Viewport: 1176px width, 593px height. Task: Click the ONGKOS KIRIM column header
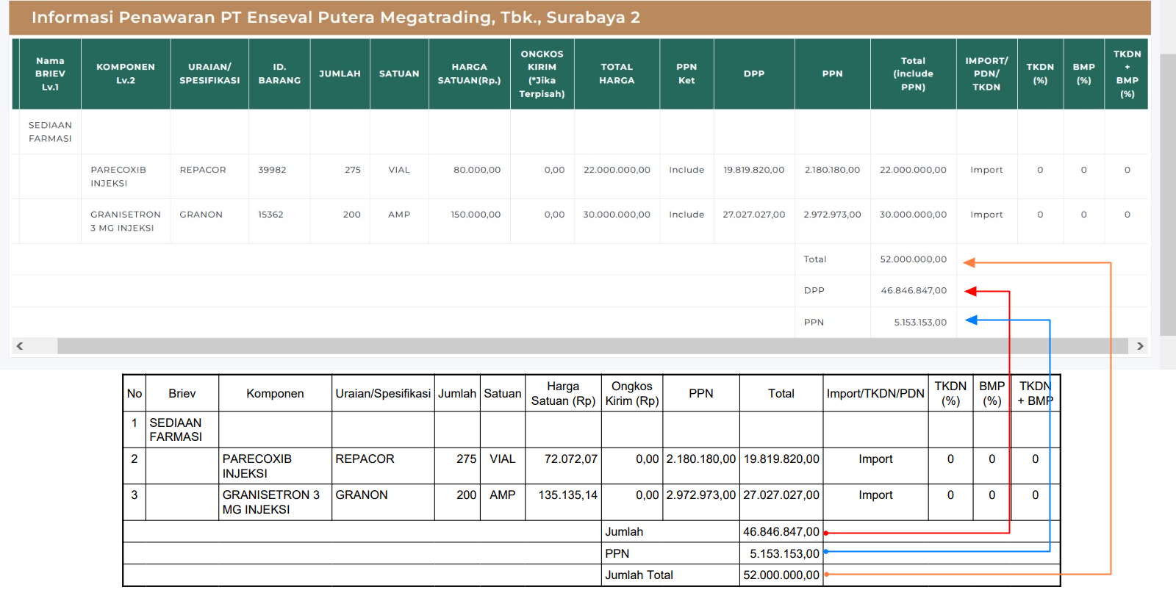[542, 73]
